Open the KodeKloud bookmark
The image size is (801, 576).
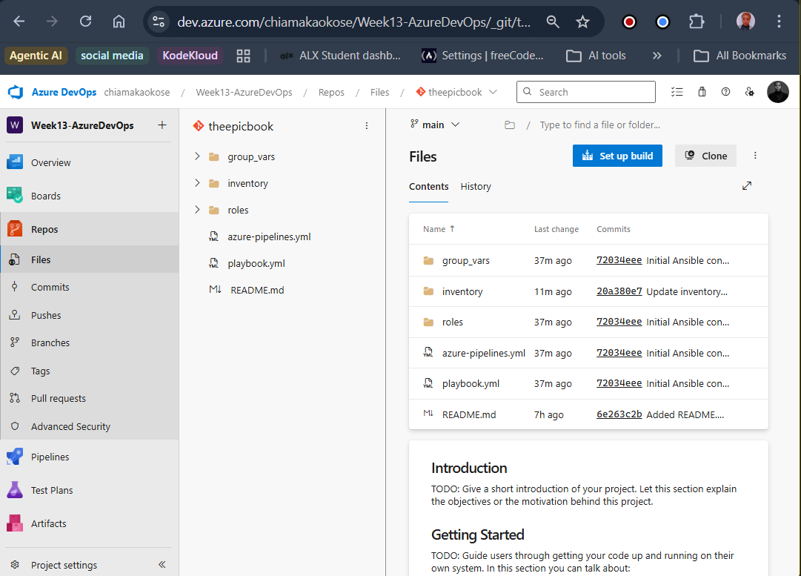click(x=190, y=56)
